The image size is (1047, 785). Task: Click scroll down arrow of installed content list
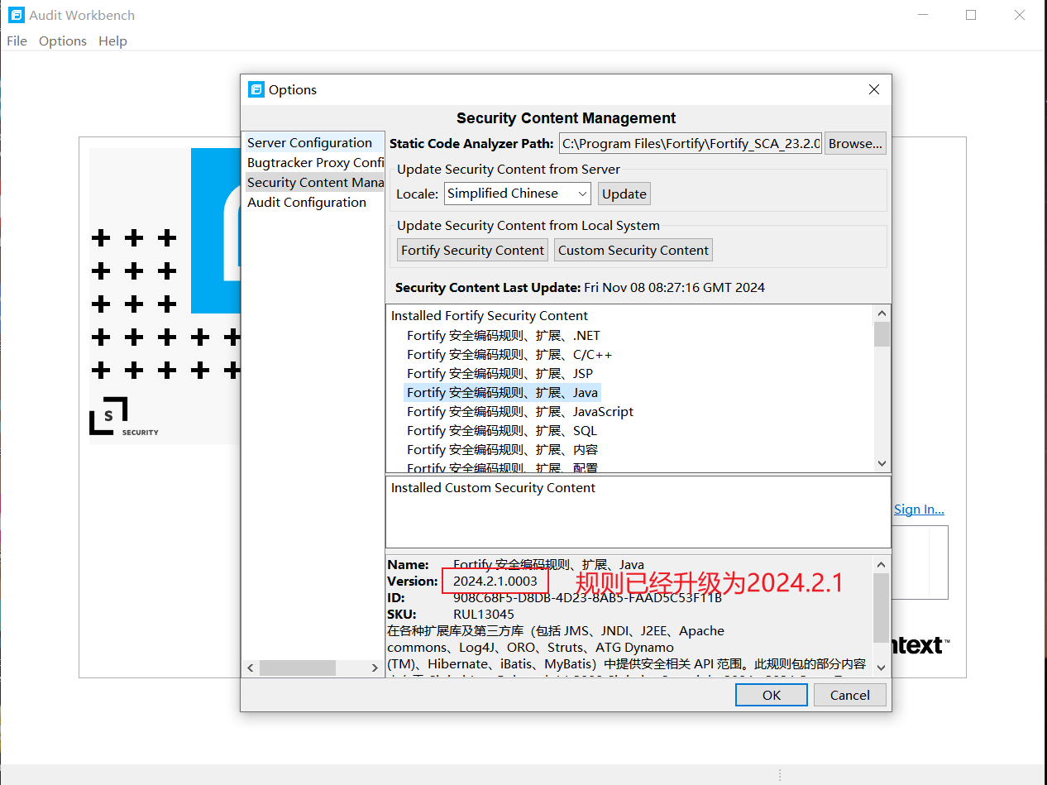(x=882, y=463)
